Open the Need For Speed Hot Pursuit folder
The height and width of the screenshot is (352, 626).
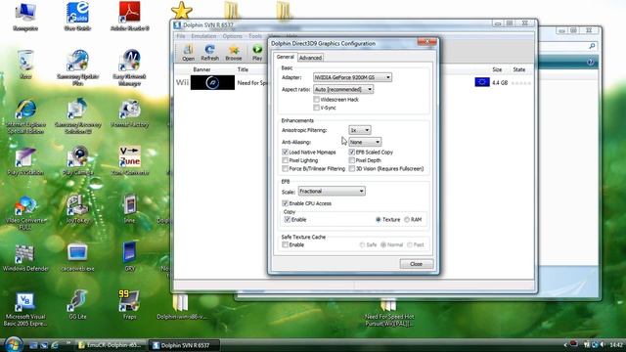(389, 313)
